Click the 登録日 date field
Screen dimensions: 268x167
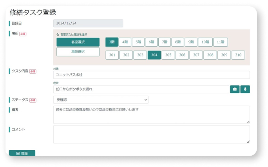88,24
